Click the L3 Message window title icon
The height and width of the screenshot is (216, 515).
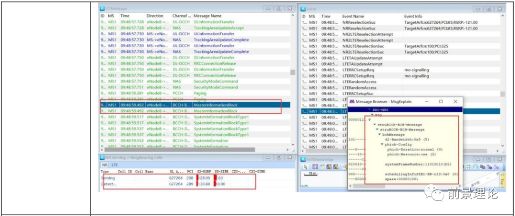(102, 9)
